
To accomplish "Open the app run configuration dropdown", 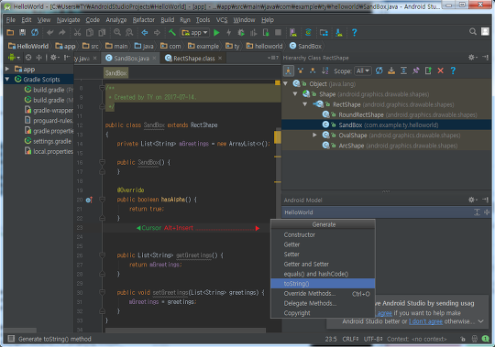I will [x=194, y=32].
